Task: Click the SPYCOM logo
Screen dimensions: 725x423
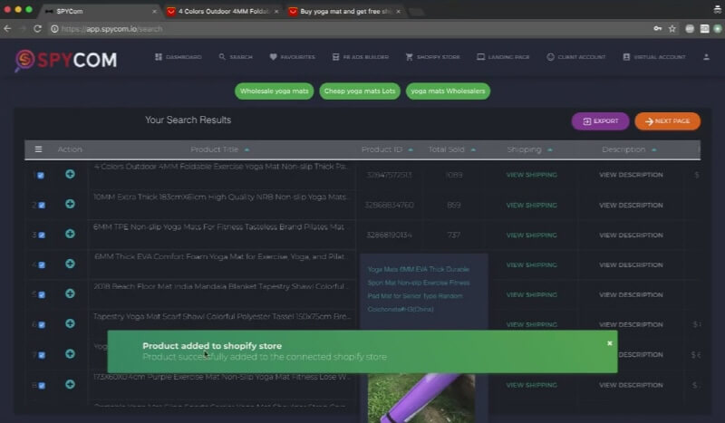Action: point(65,60)
